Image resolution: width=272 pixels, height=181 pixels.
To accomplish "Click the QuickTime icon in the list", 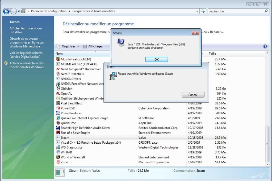I will 58,123.
